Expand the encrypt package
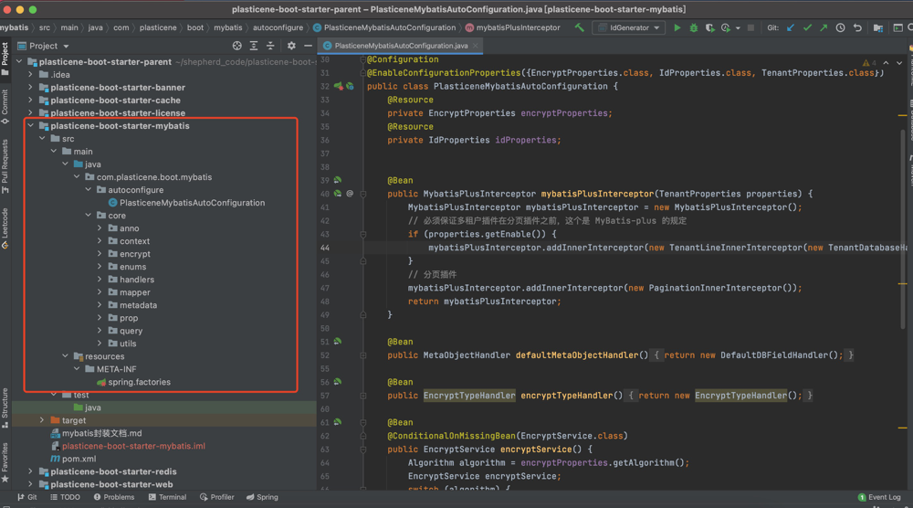913x508 pixels. [x=100, y=253]
